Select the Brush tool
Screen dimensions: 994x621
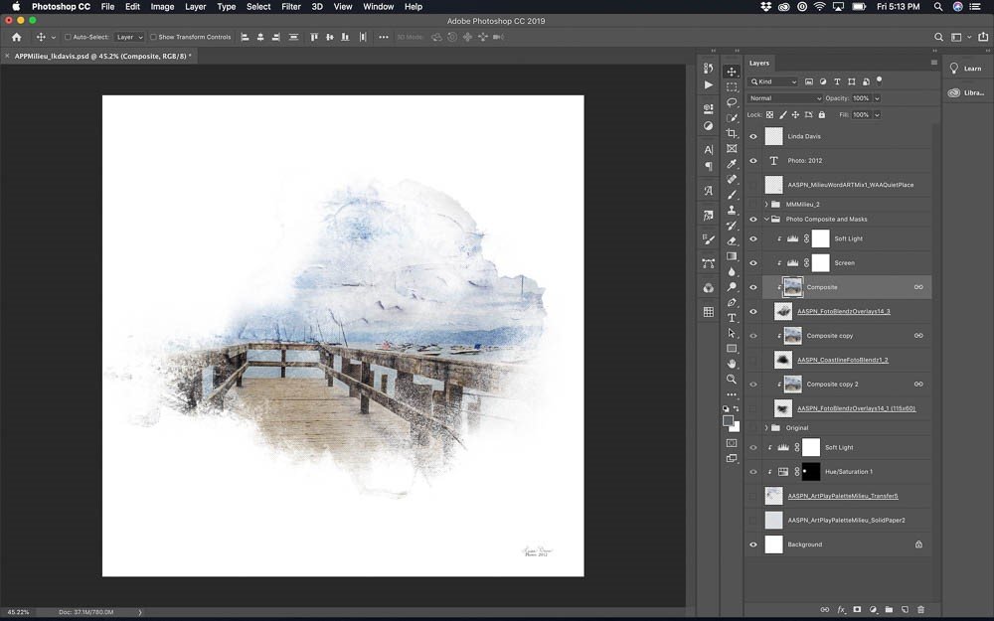click(732, 195)
